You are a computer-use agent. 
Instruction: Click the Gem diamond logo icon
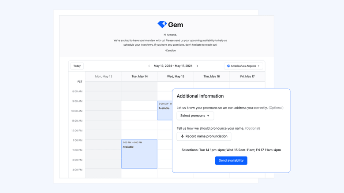pos(162,25)
